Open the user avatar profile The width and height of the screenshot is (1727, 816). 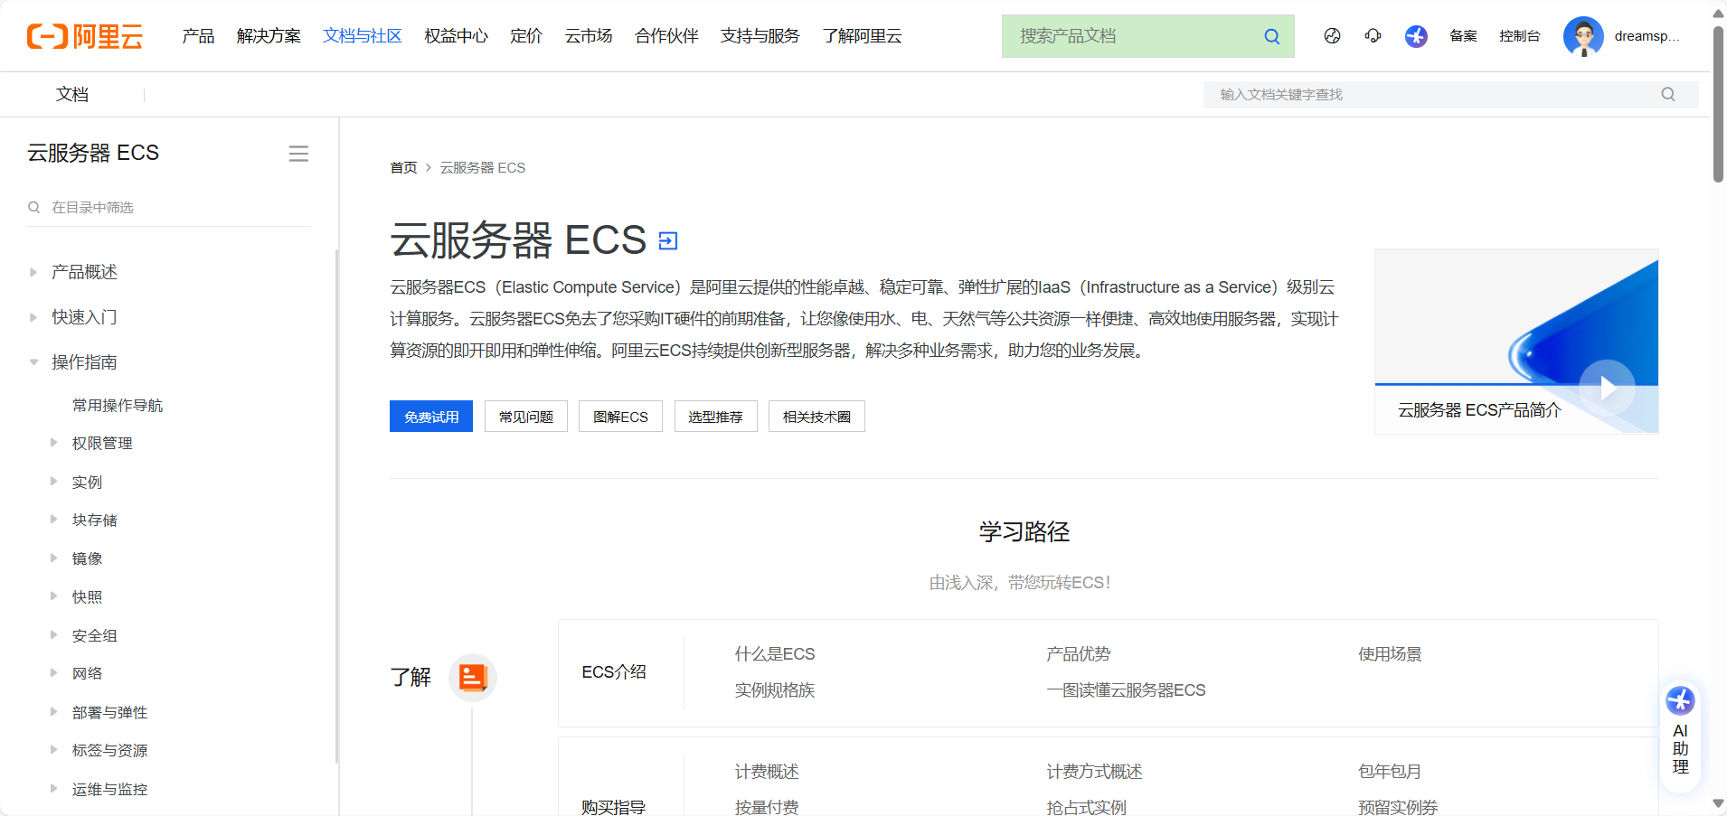(x=1583, y=36)
